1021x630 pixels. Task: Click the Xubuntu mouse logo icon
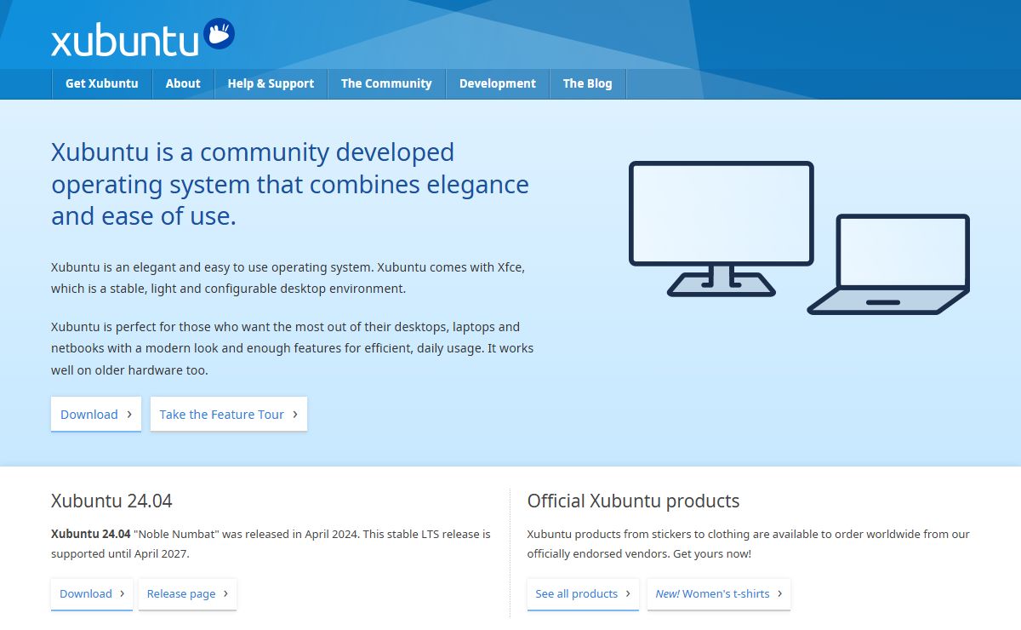(220, 34)
